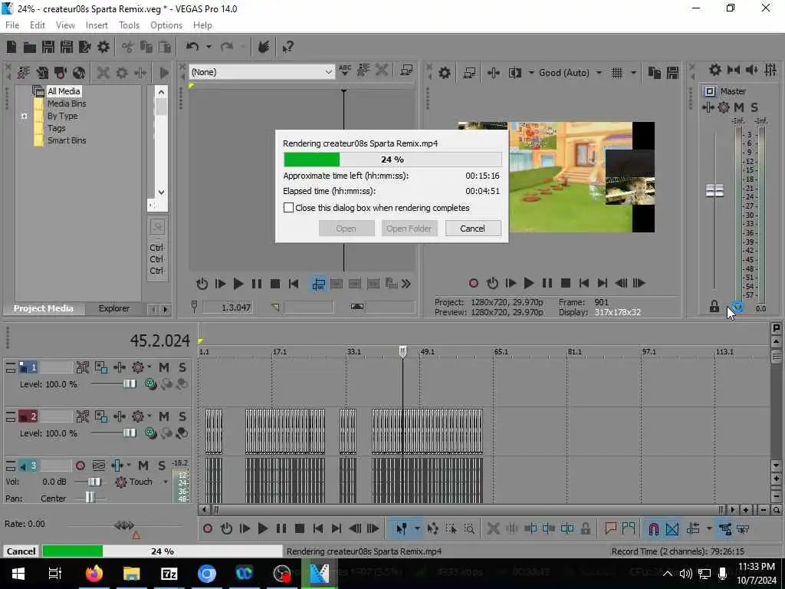The image size is (785, 589).
Task: Click the New project icon in toolbar
Action: tap(11, 47)
